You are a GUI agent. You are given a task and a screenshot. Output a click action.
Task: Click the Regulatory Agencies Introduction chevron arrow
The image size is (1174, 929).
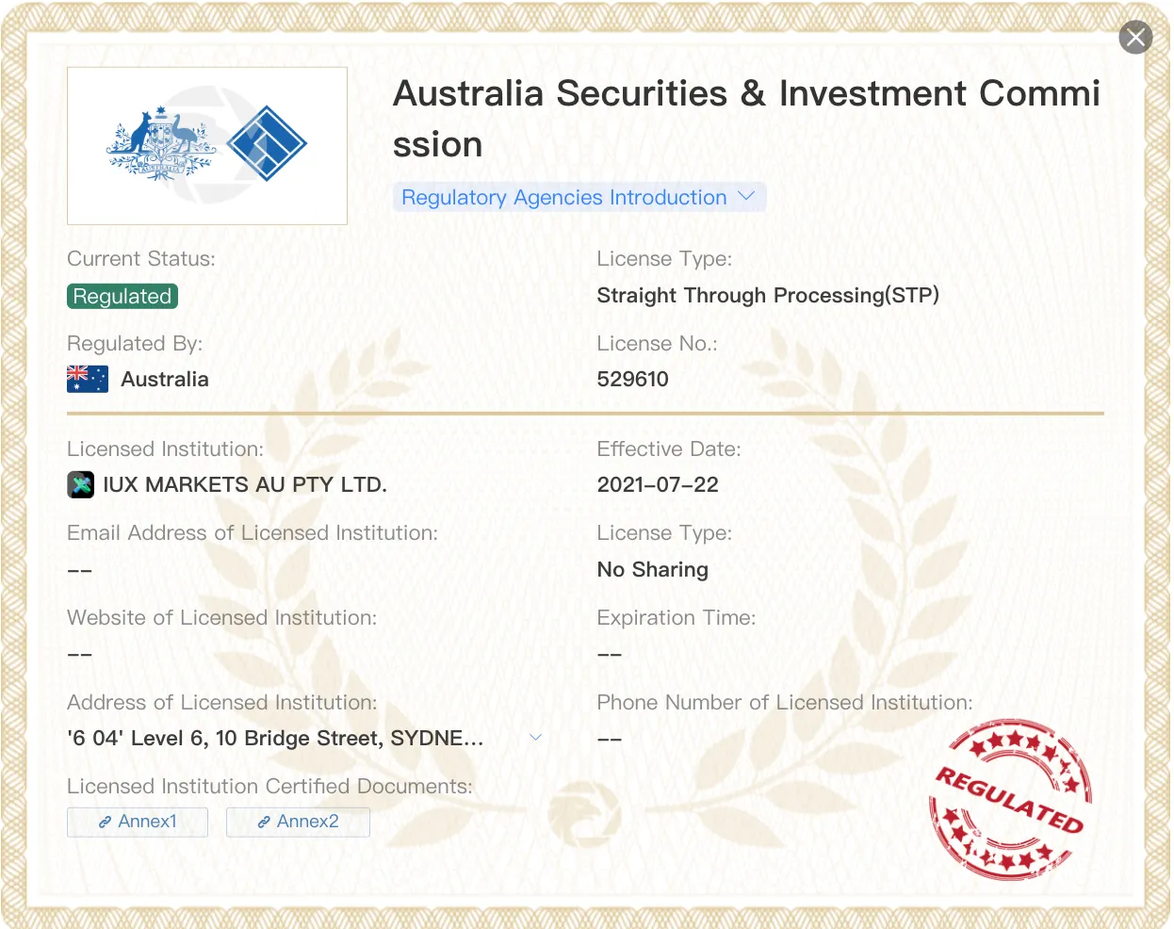coord(746,196)
